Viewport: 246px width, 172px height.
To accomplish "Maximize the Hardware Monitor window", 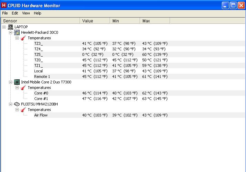I will pyautogui.click(x=233, y=6).
